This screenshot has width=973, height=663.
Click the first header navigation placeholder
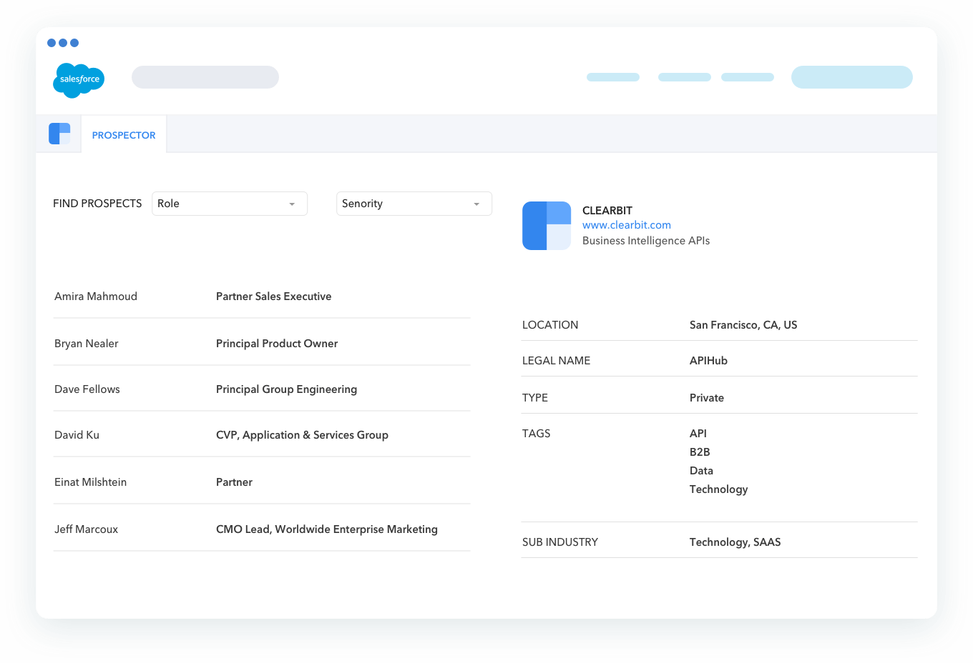pos(613,77)
